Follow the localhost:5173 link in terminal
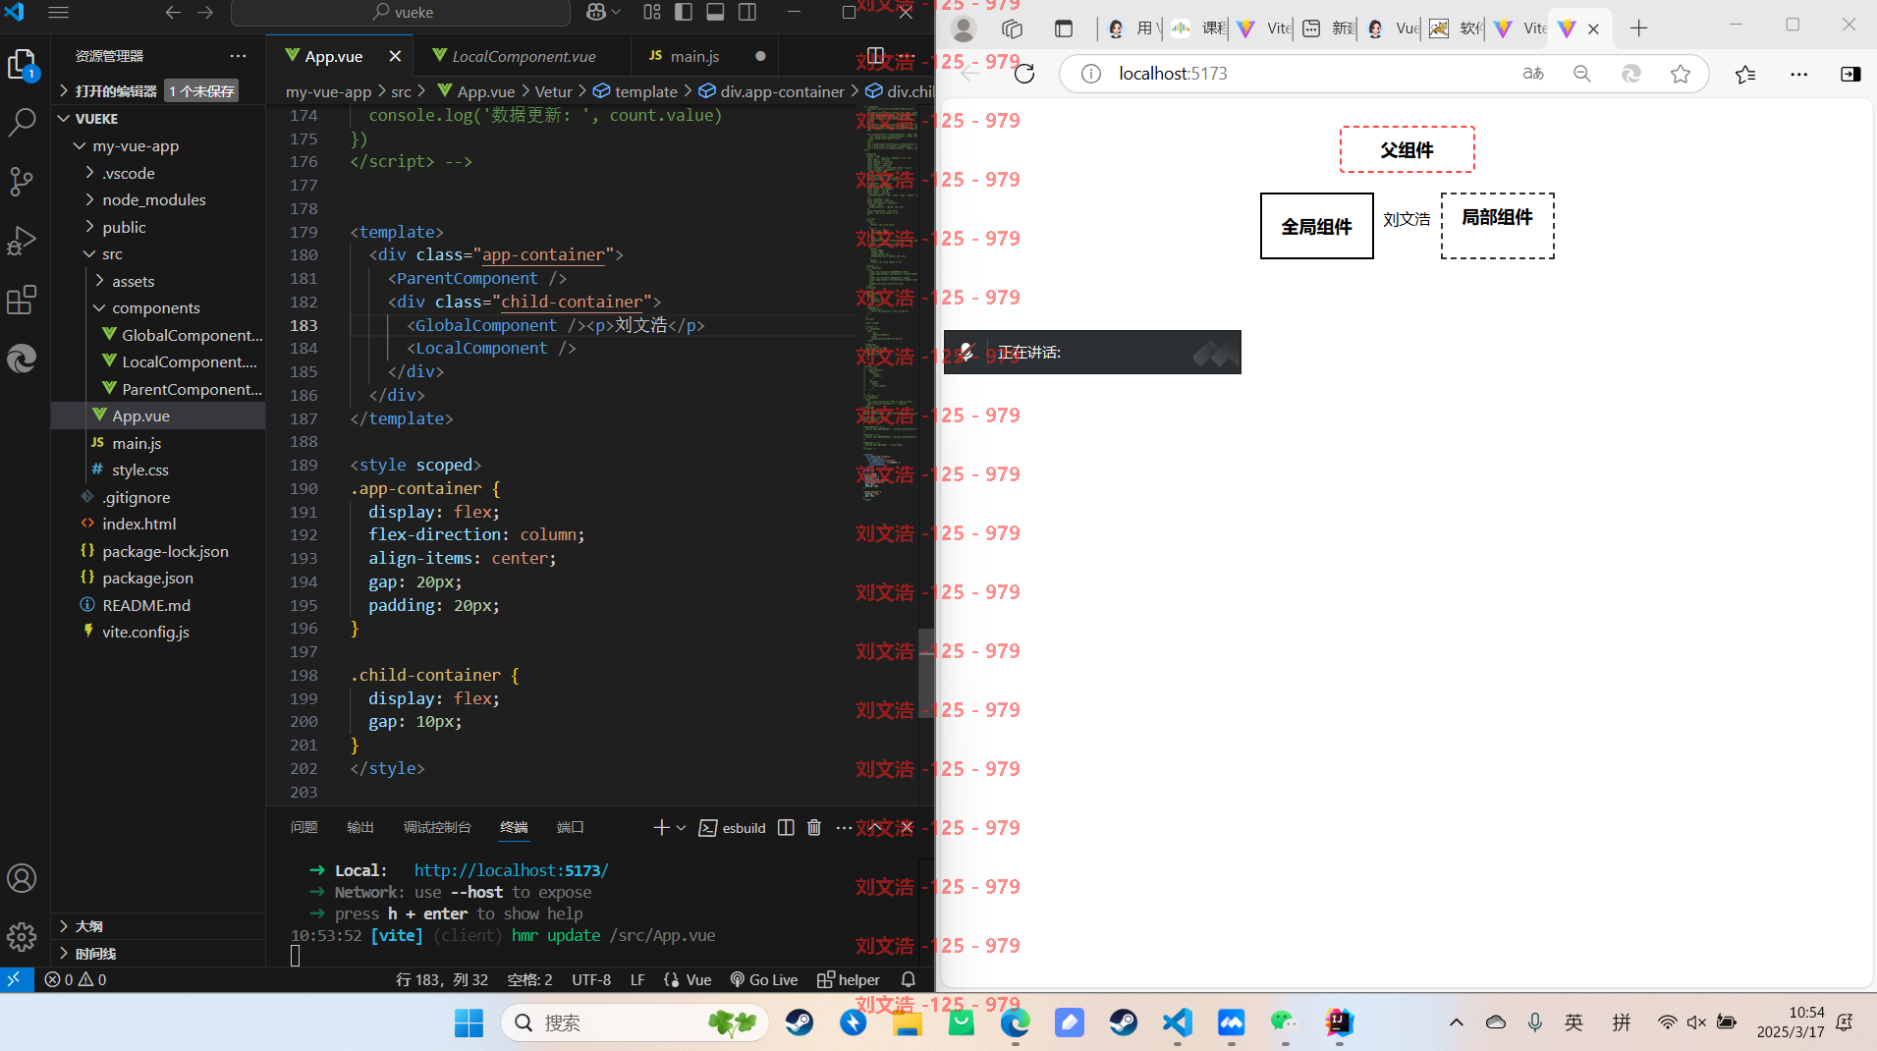 click(x=511, y=870)
